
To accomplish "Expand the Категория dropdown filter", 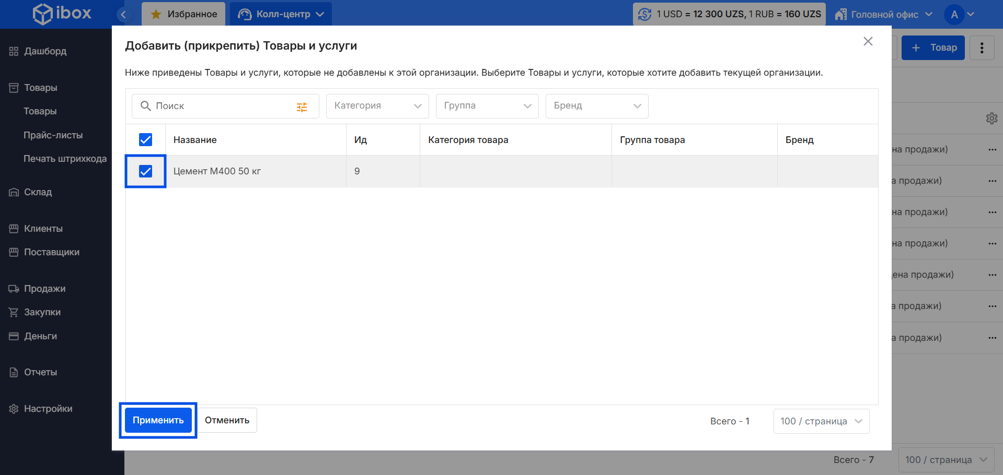I will point(377,106).
